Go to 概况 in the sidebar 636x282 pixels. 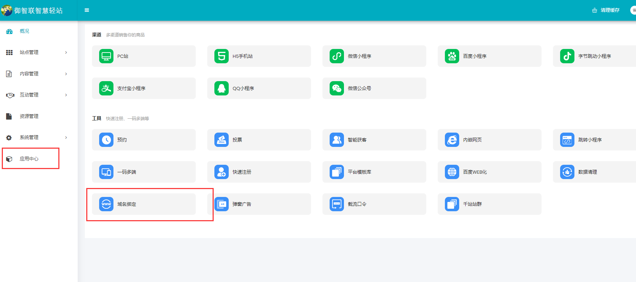(24, 31)
